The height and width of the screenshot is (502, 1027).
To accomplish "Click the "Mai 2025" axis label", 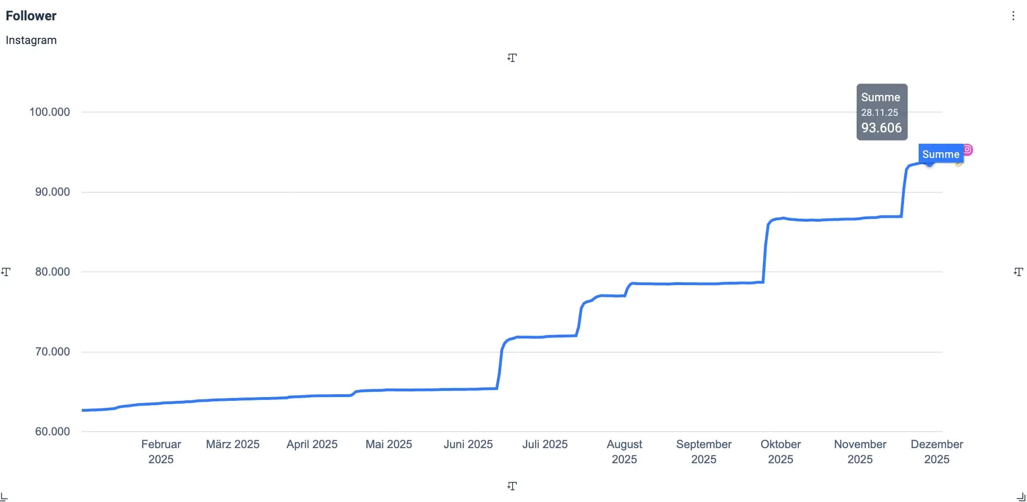I will [389, 444].
